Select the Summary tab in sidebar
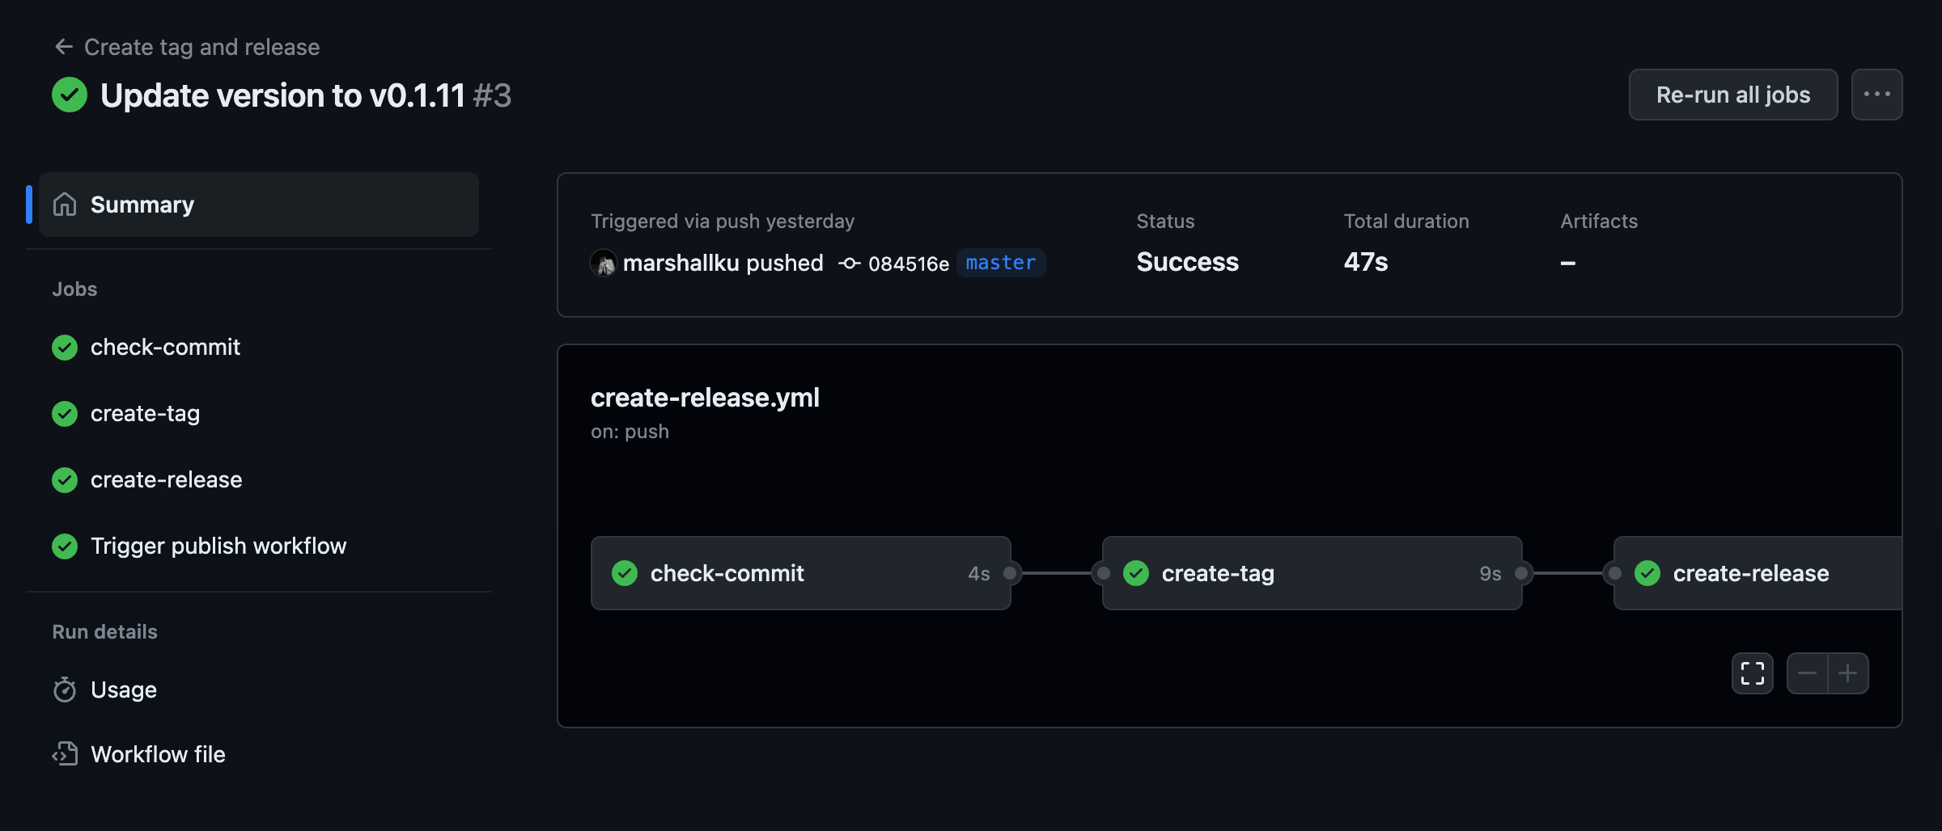 (x=142, y=205)
